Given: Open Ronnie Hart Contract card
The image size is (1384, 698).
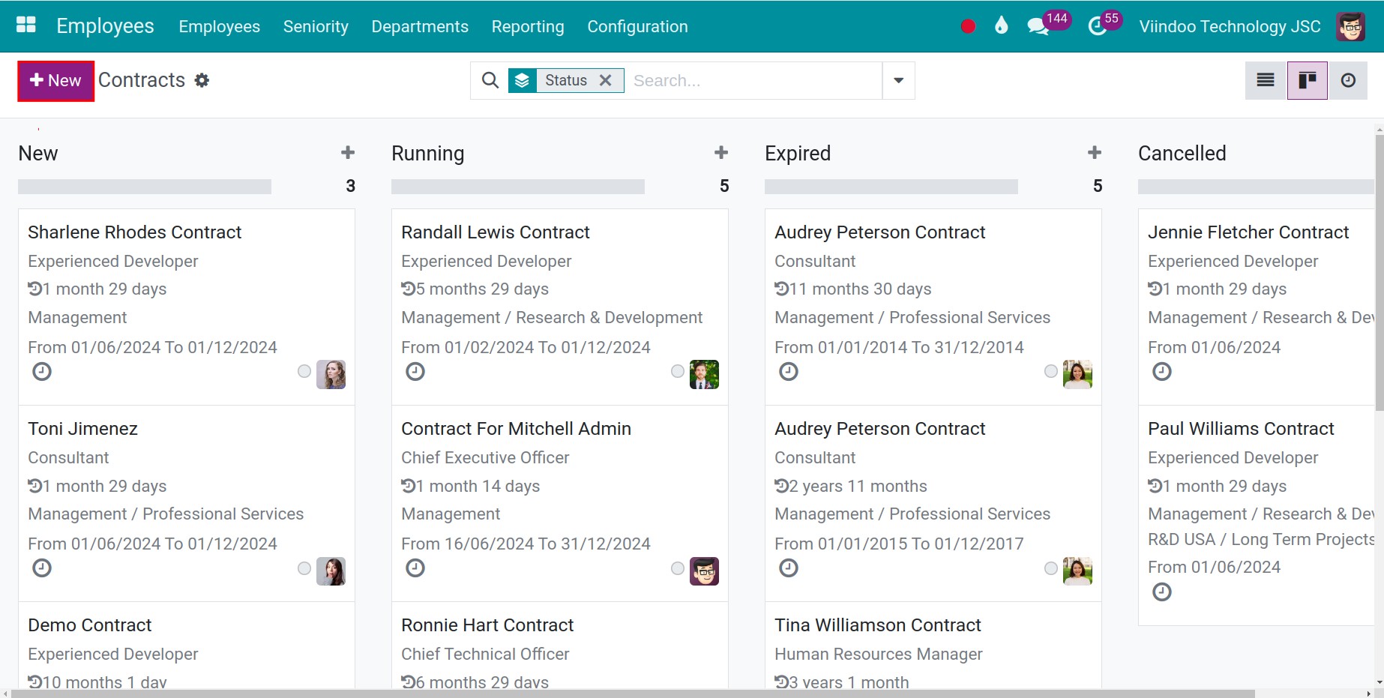Looking at the screenshot, I should point(559,646).
